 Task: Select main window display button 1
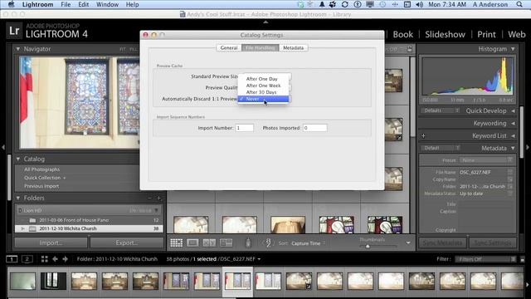tap(12, 259)
